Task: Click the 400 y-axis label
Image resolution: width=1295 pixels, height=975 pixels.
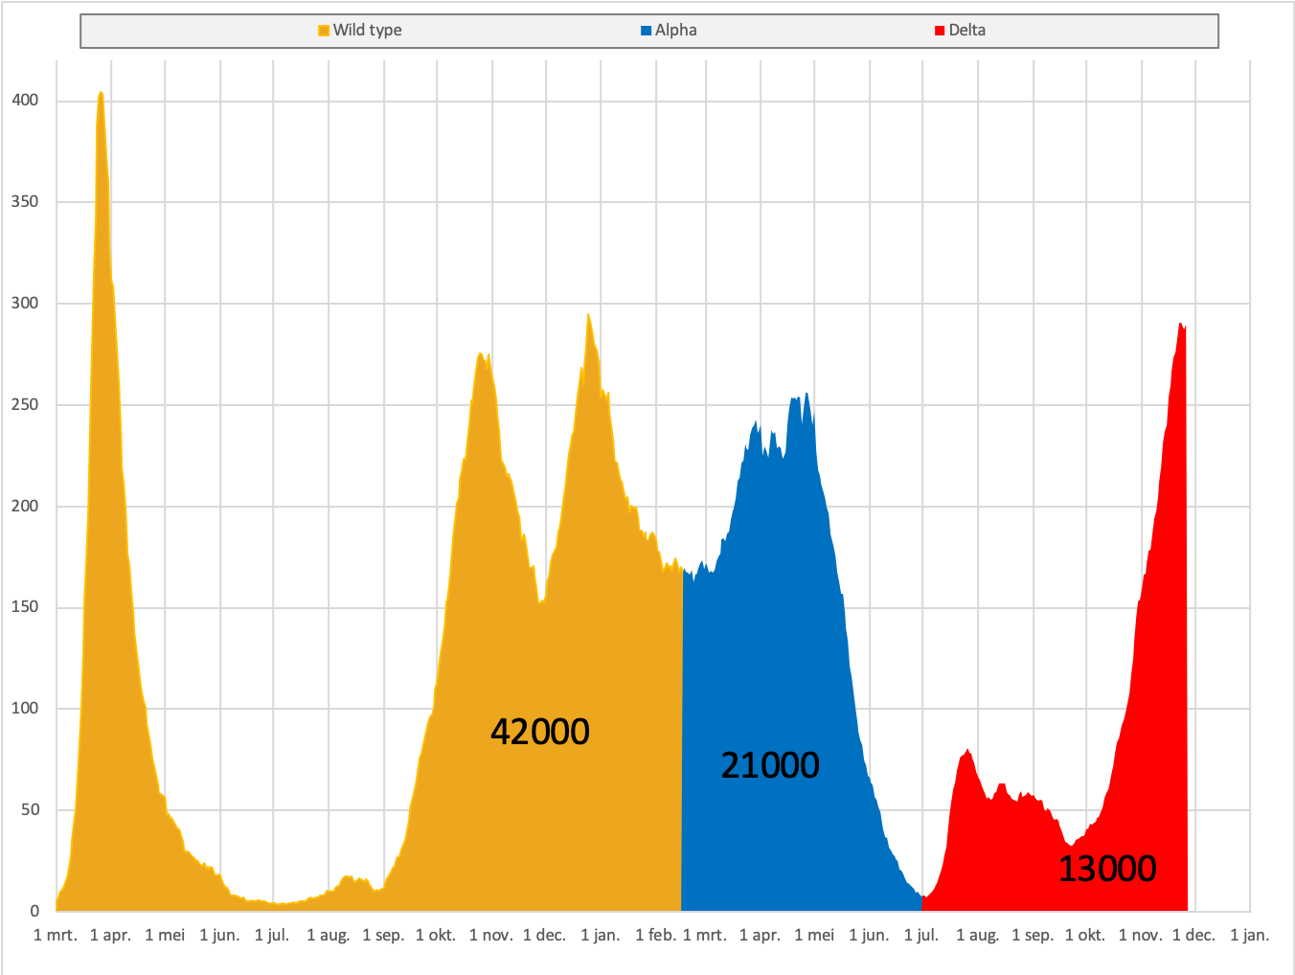Action: pyautogui.click(x=25, y=101)
